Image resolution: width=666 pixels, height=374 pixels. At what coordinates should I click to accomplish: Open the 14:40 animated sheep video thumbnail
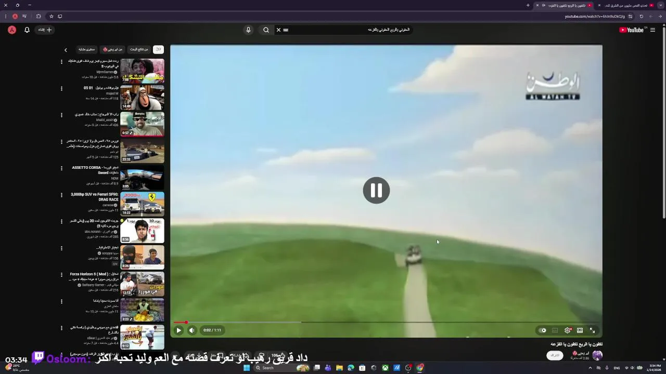[x=142, y=97]
